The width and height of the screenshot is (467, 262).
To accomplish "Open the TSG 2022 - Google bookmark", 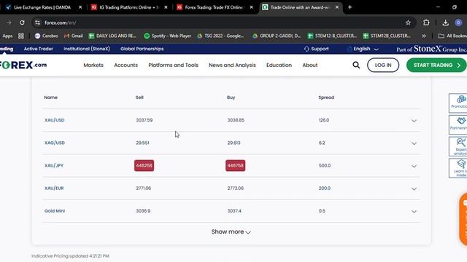I will point(220,36).
